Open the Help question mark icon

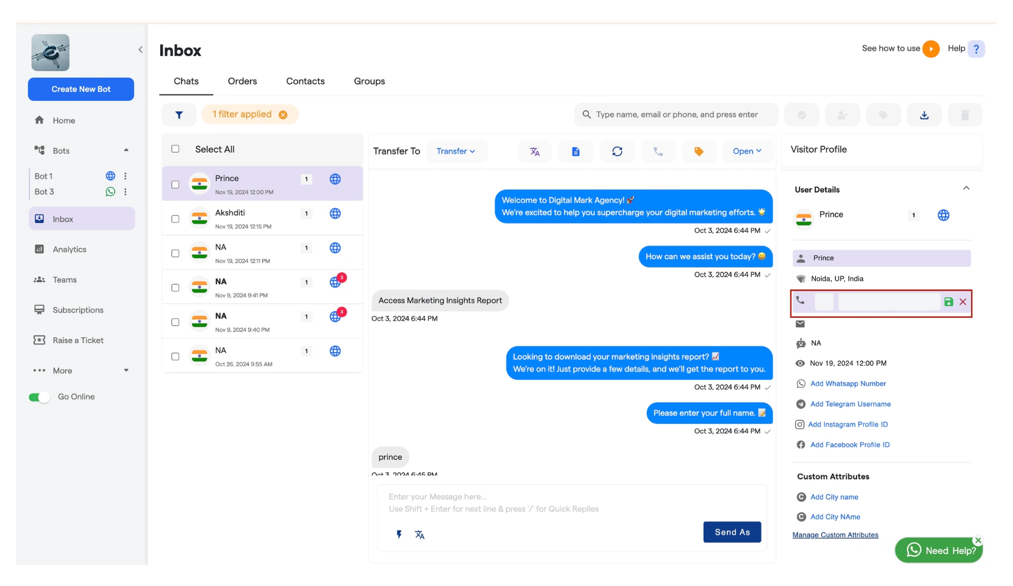[x=976, y=49]
